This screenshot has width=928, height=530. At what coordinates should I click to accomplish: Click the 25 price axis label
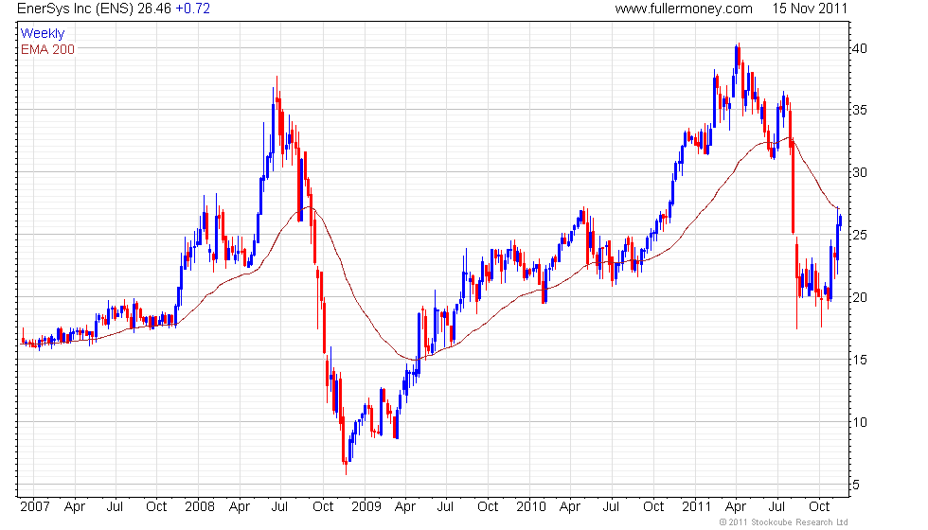(x=860, y=236)
